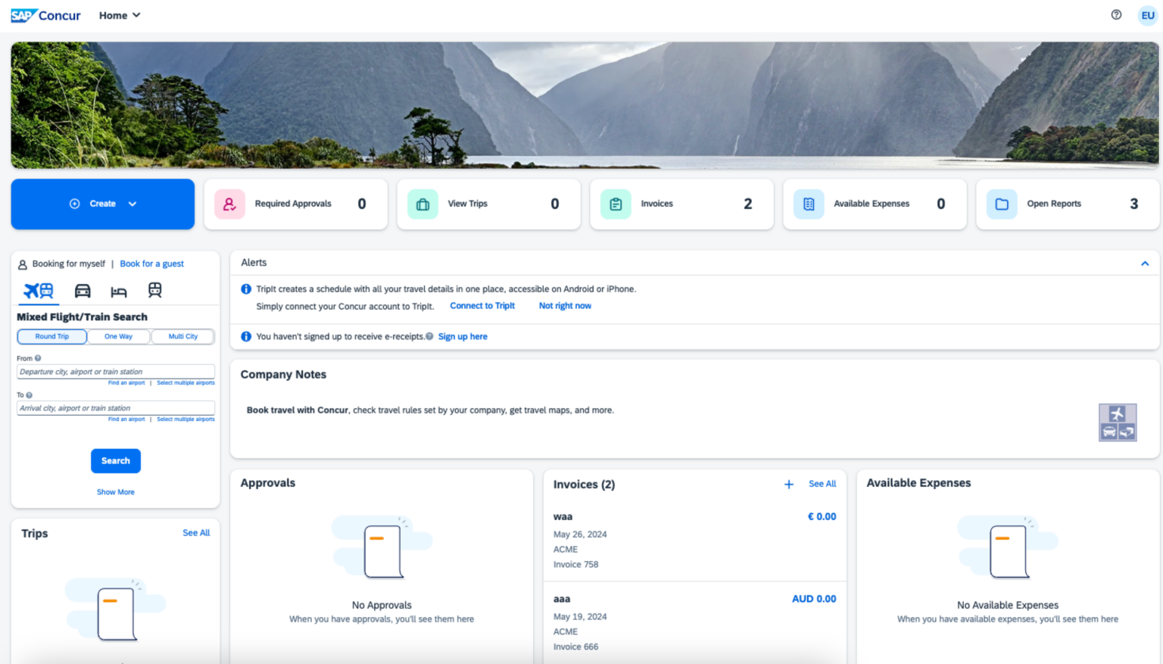Select the Multi City trip option

point(182,336)
